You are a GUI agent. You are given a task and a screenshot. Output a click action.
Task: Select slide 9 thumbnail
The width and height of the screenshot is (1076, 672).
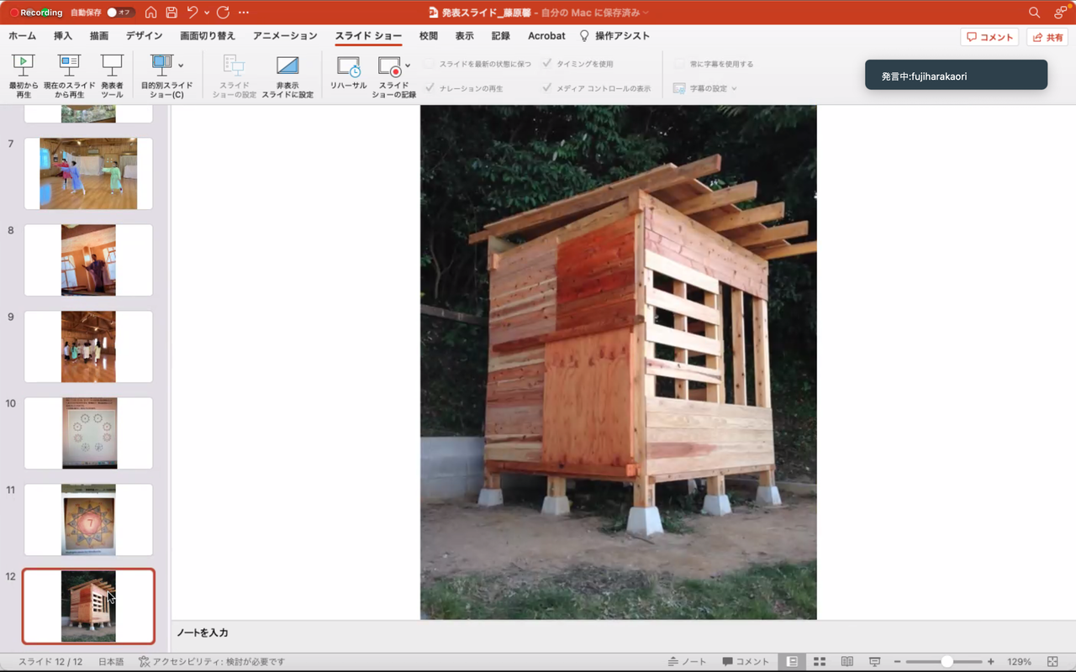pyautogui.click(x=88, y=347)
